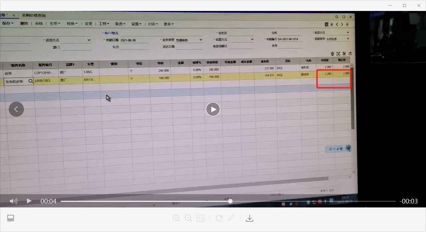
Task: Click the 车次 input field
Action: (134, 47)
